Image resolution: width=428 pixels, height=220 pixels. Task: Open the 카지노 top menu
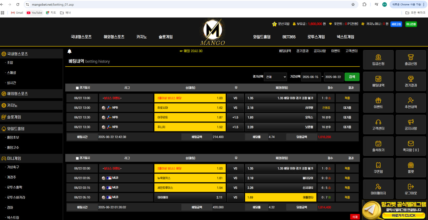[x=141, y=37]
